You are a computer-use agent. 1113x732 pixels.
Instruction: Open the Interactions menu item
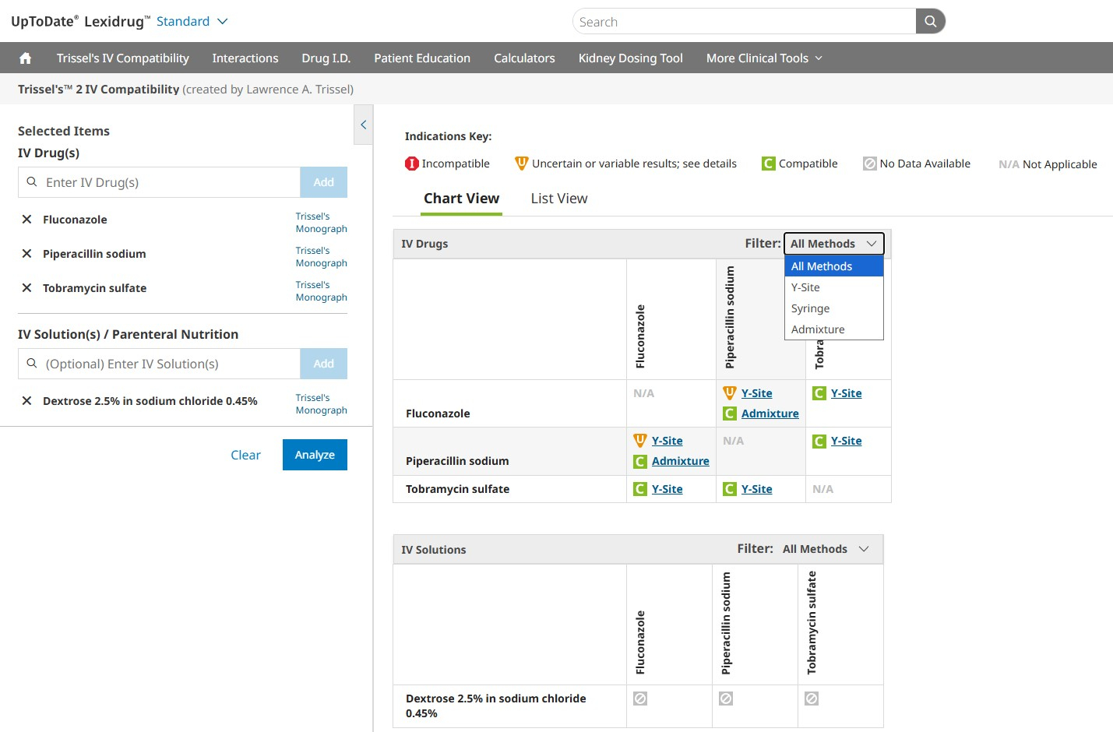[245, 58]
